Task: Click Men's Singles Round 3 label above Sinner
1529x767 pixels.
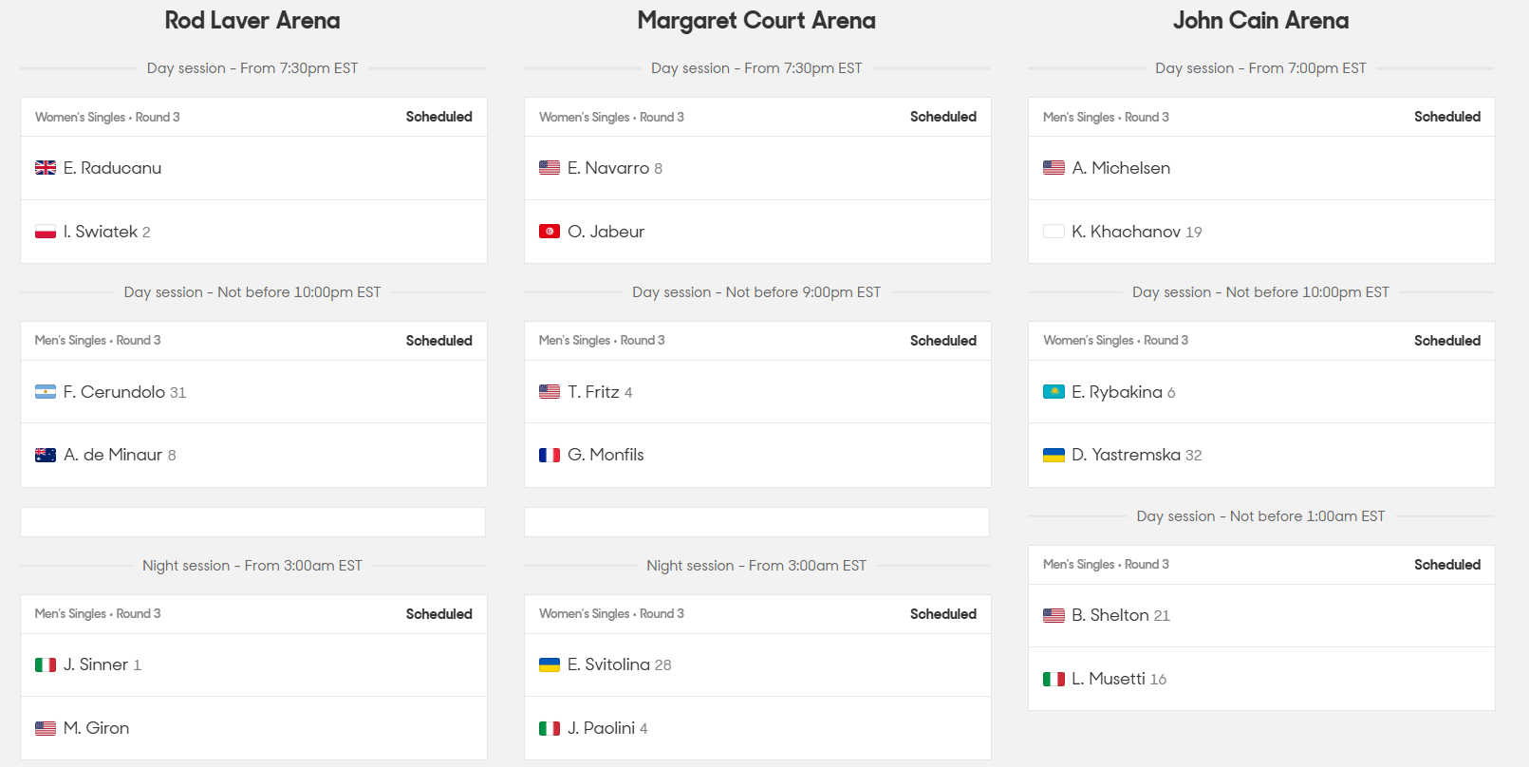Action: 98,614
